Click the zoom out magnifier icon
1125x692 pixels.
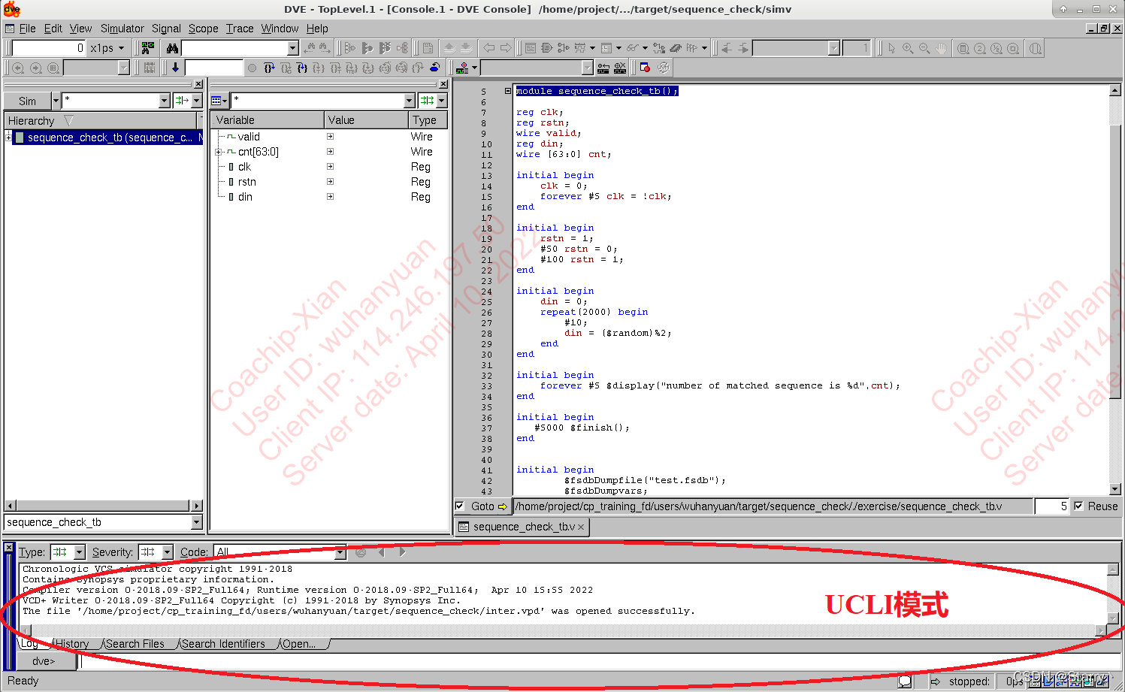924,48
